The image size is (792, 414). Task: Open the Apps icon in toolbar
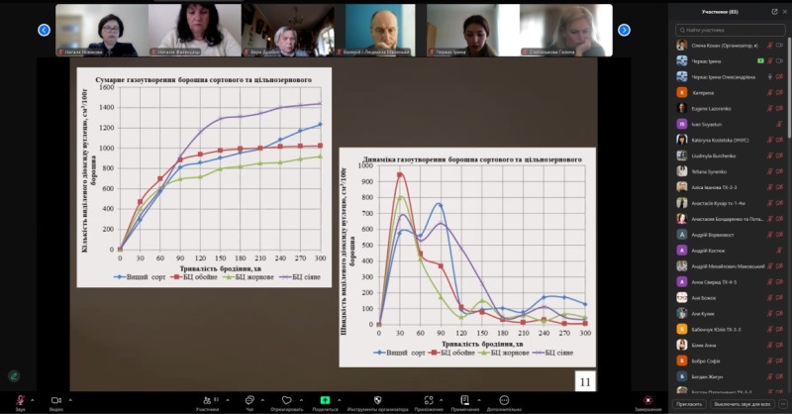[x=429, y=399]
